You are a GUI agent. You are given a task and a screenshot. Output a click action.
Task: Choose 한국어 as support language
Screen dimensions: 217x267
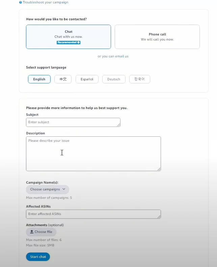[140, 79]
